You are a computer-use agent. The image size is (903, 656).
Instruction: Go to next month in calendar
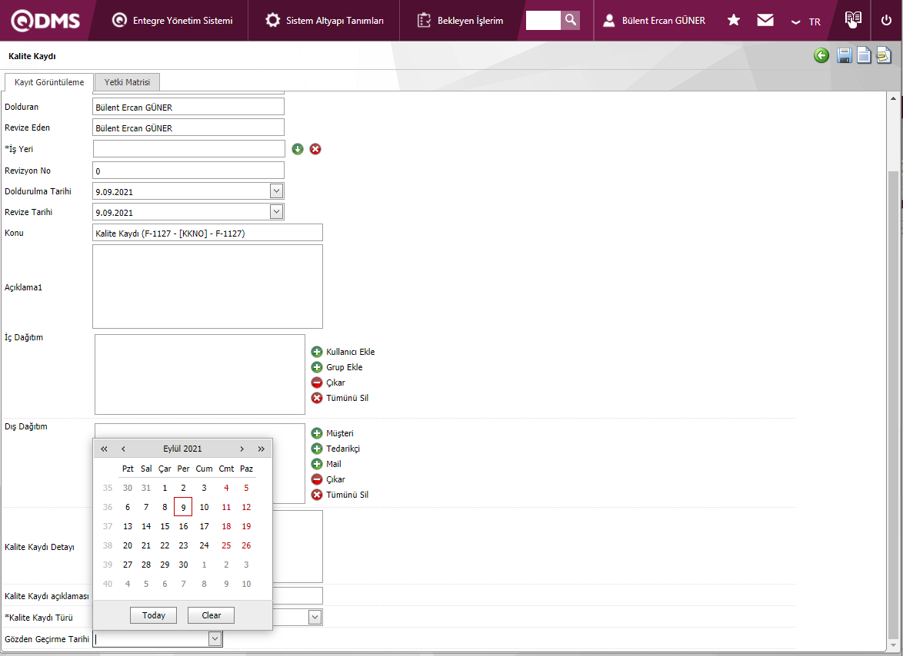(x=242, y=449)
